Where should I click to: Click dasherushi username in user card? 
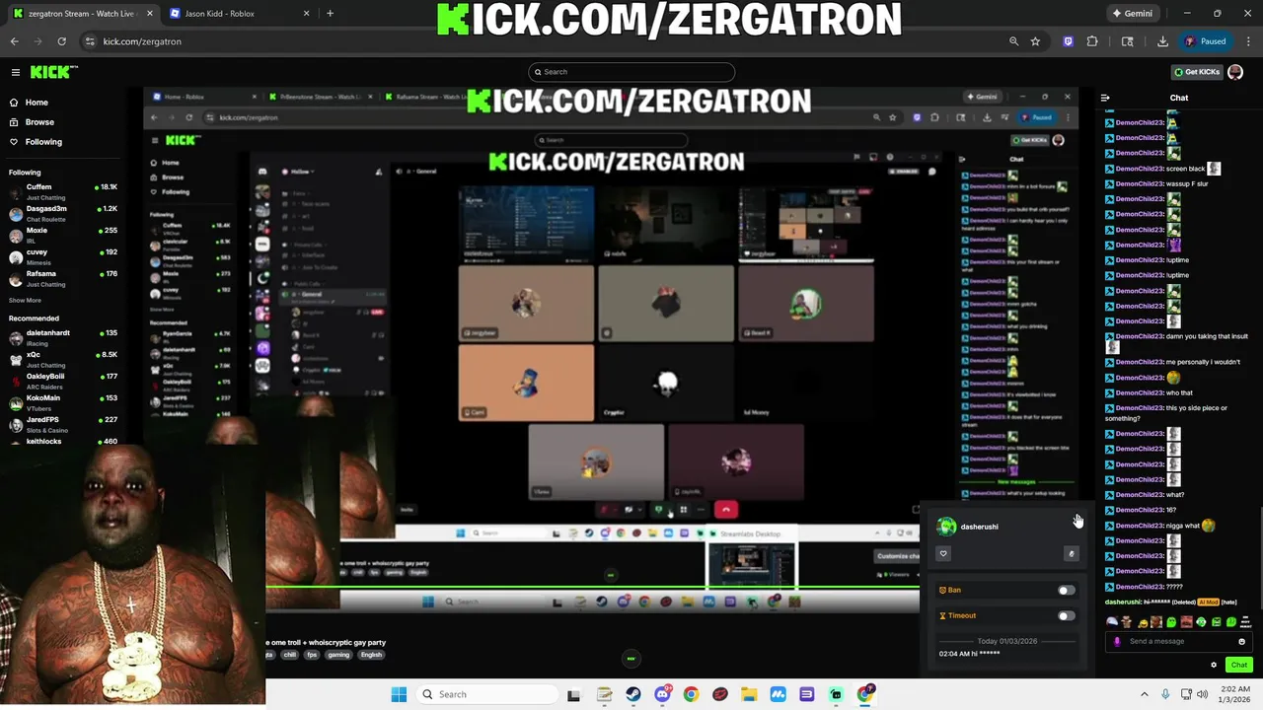click(x=979, y=527)
